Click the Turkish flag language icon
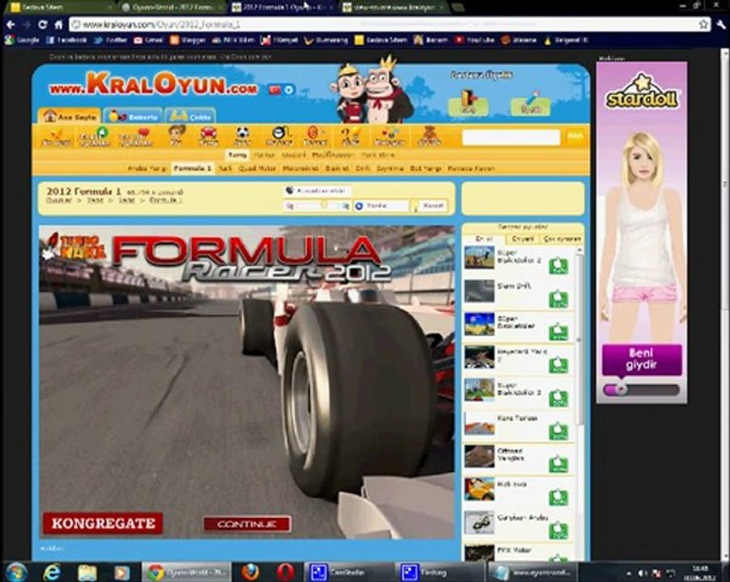 (275, 90)
